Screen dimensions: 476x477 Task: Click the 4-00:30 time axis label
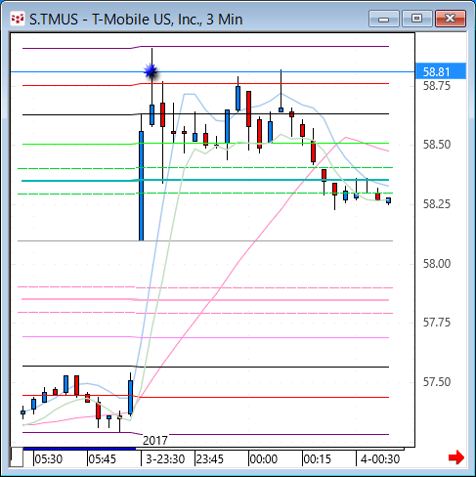coord(380,459)
